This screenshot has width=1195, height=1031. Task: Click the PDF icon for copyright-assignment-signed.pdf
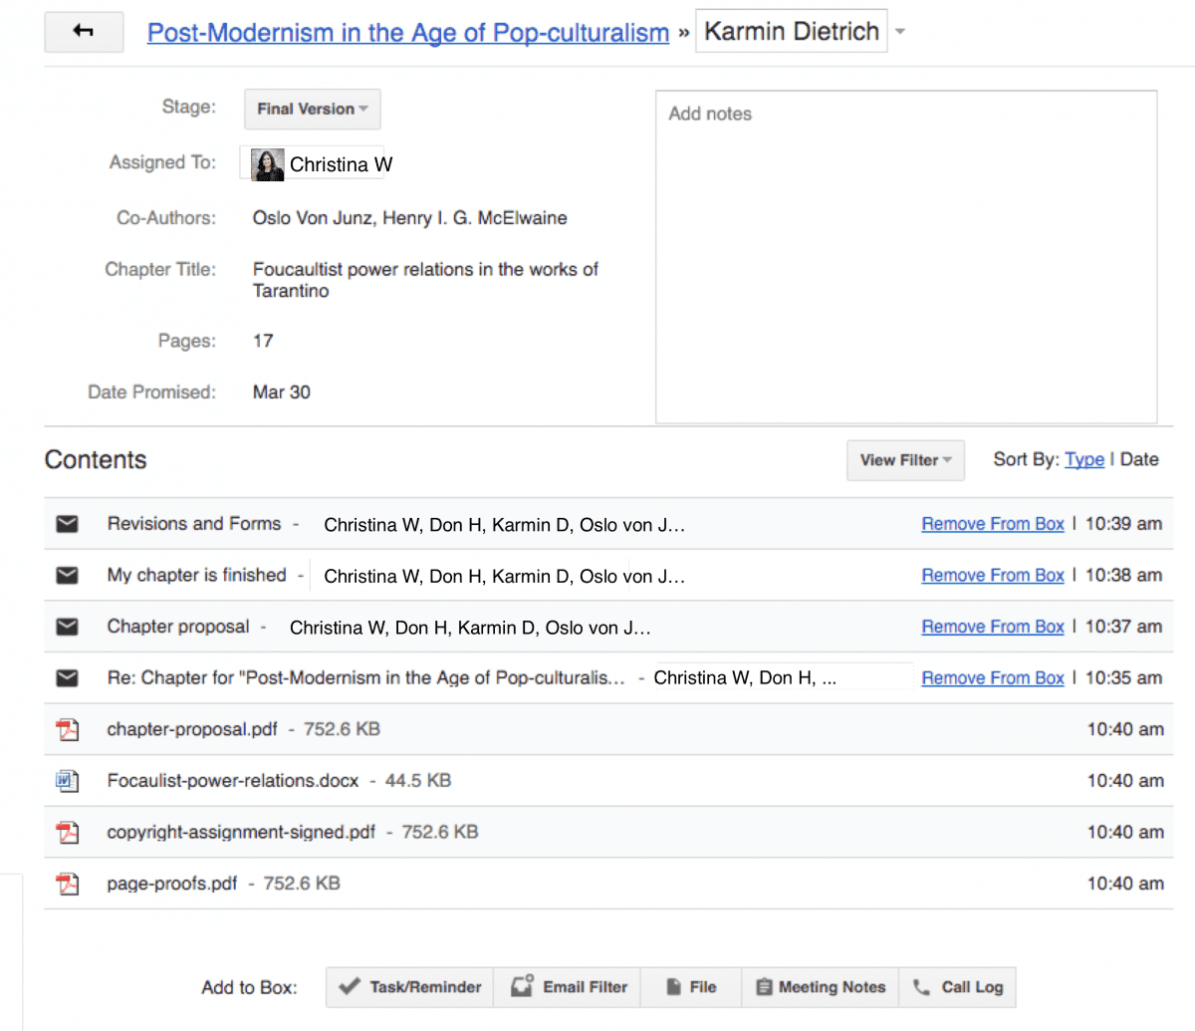click(67, 832)
